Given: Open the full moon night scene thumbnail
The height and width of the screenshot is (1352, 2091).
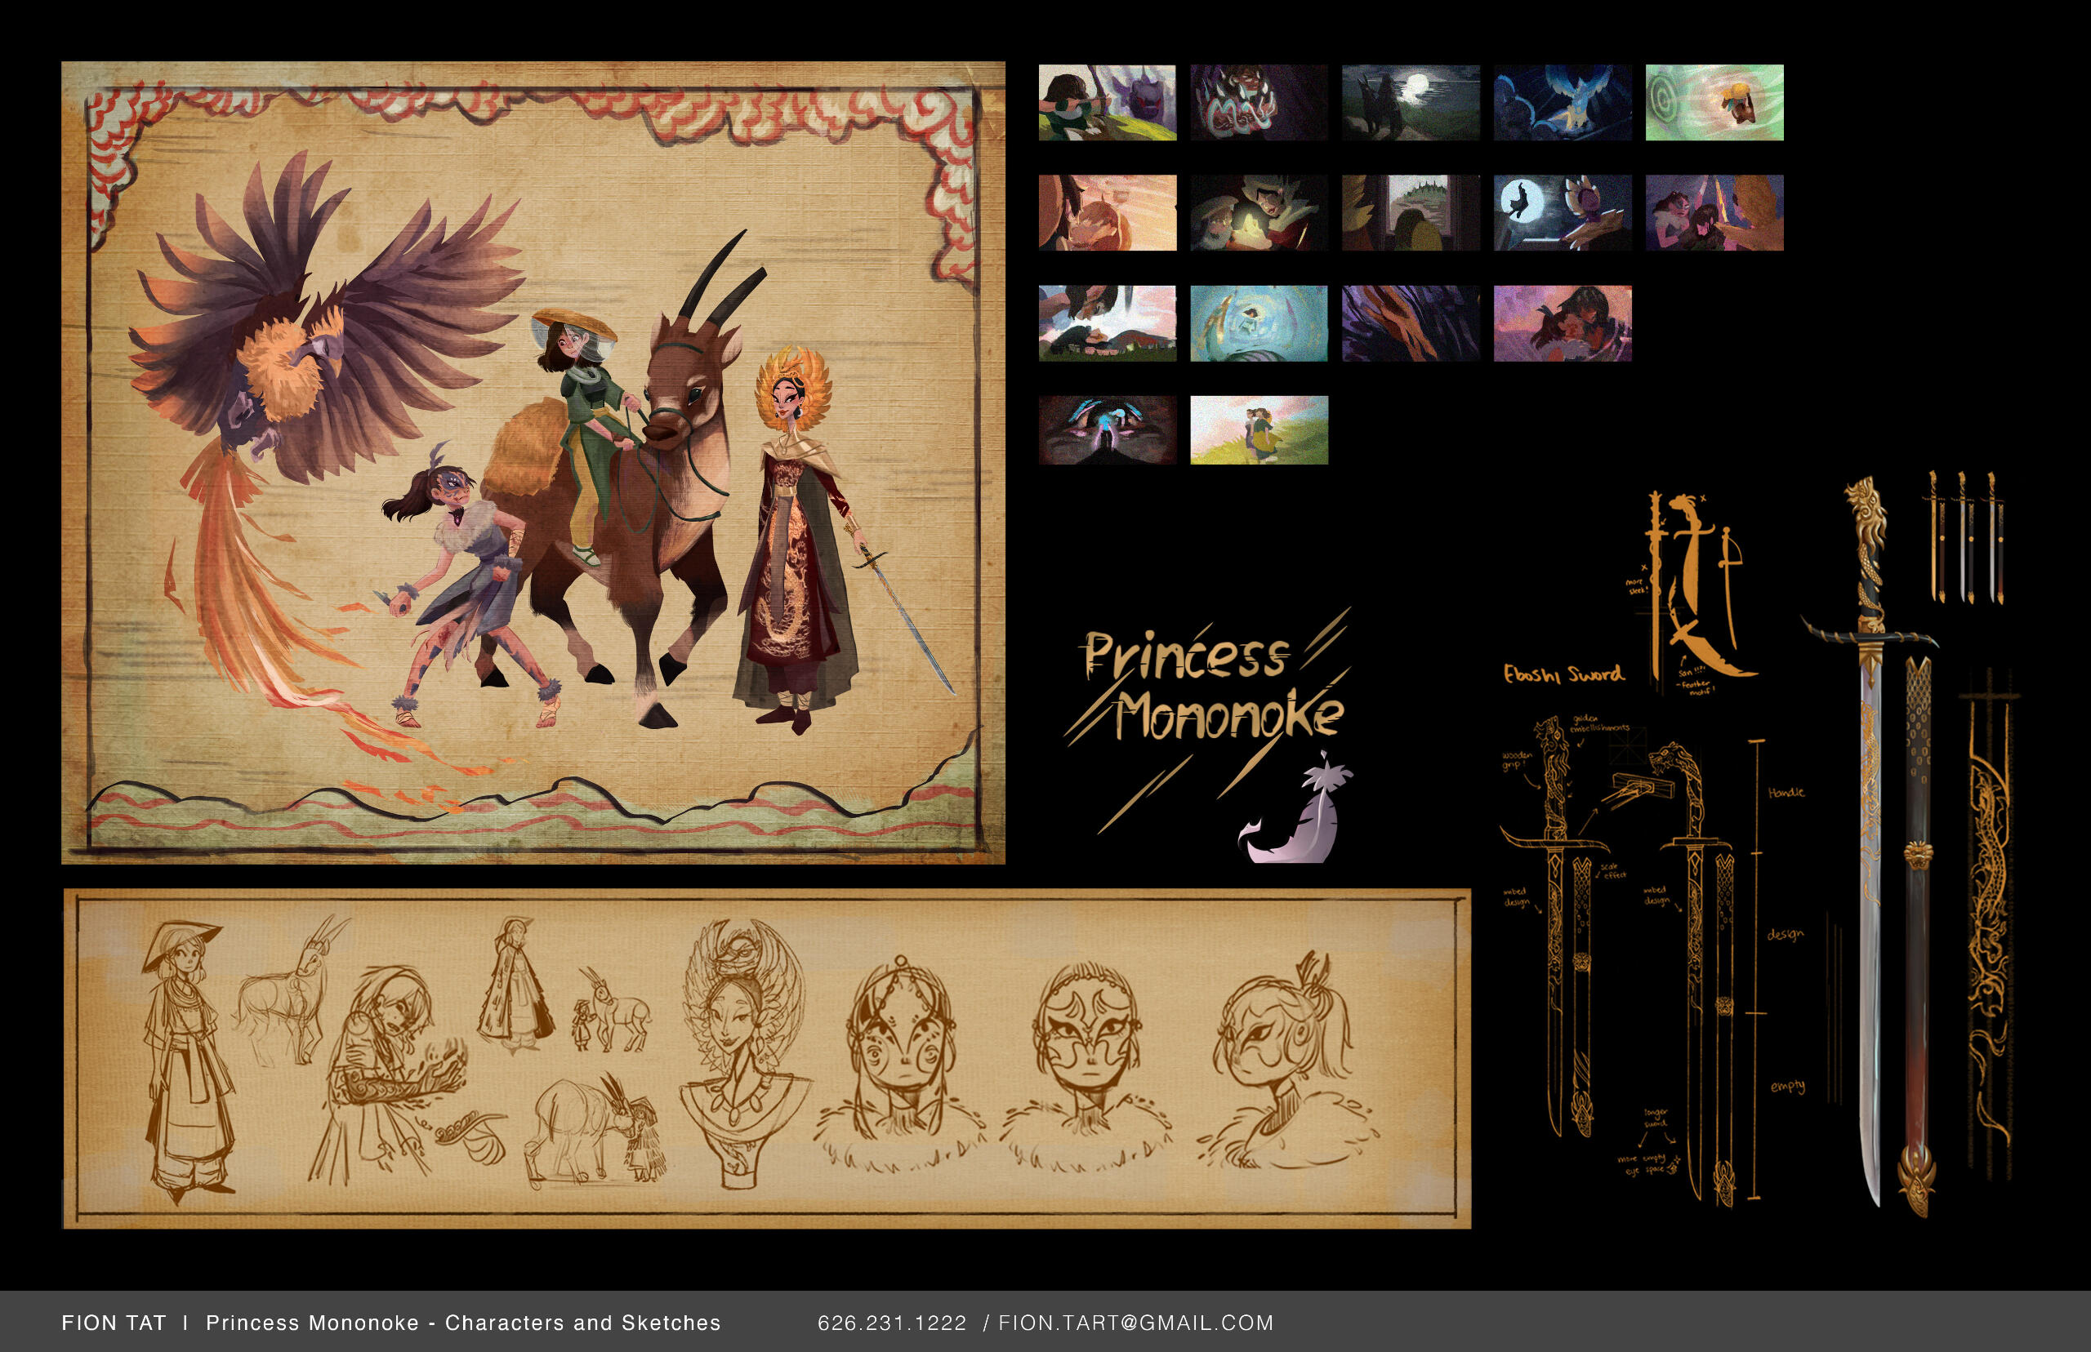Looking at the screenshot, I should pyautogui.click(x=1410, y=103).
